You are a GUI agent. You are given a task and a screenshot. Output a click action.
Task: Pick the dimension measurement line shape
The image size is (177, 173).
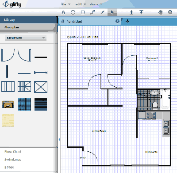pyautogui.click(x=41, y=73)
